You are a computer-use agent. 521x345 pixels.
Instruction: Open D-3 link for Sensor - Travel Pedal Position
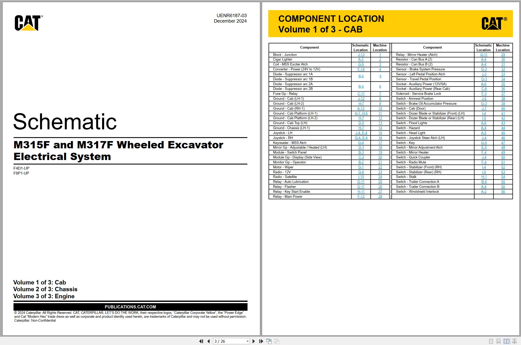pos(484,79)
